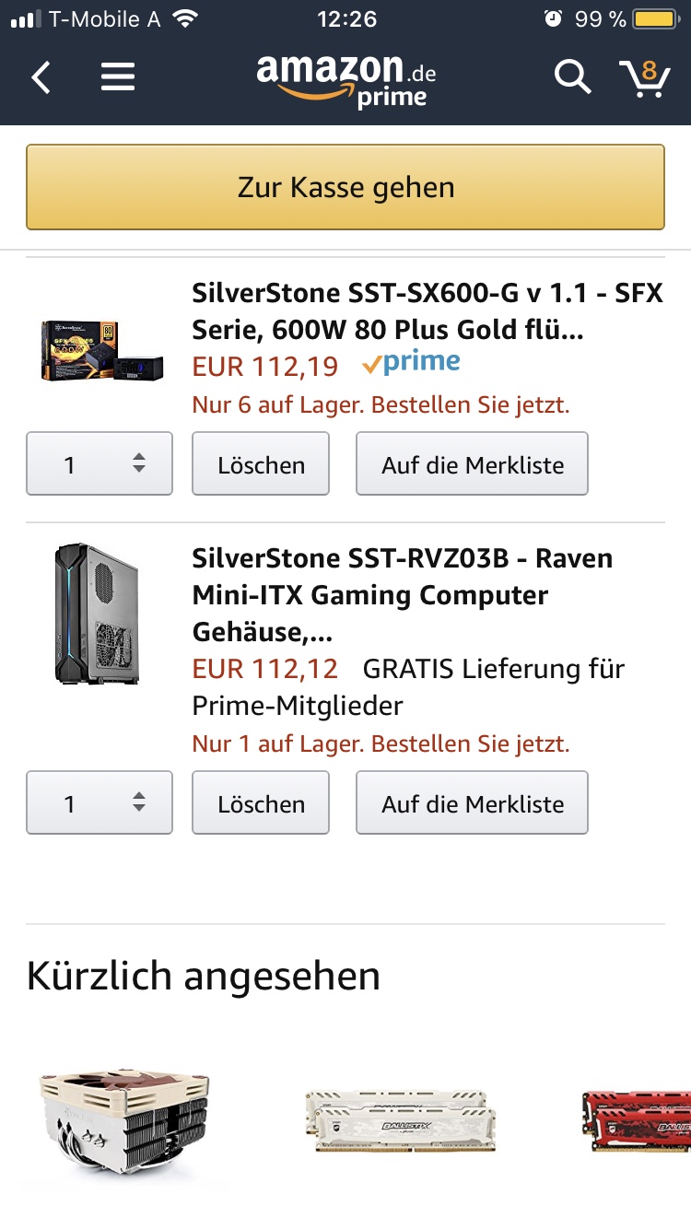This screenshot has width=691, height=1229.
Task: Open the navigation menu via hamburger icon
Action: pyautogui.click(x=118, y=76)
